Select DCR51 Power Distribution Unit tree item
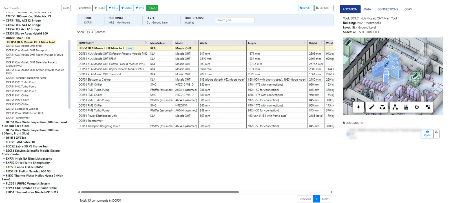The width and height of the screenshot is (451, 203). (x=25, y=113)
